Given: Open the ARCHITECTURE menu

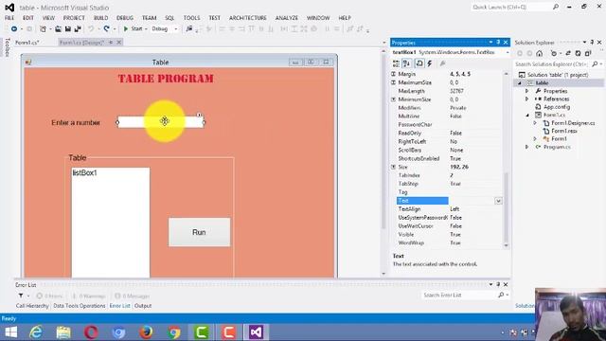Looking at the screenshot, I should [248, 18].
